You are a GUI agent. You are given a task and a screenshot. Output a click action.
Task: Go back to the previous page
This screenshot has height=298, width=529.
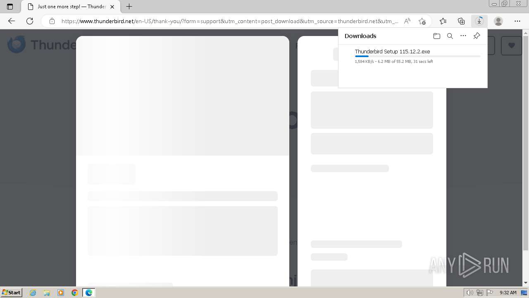click(12, 21)
